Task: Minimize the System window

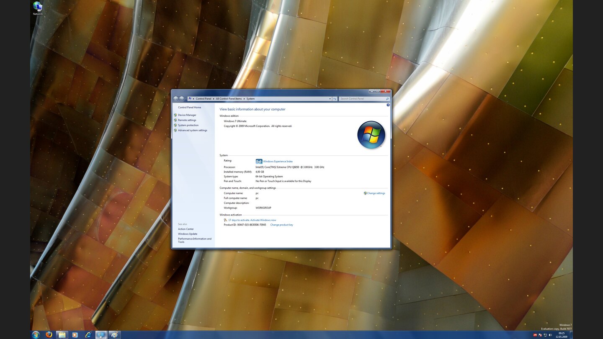Action: point(371,91)
